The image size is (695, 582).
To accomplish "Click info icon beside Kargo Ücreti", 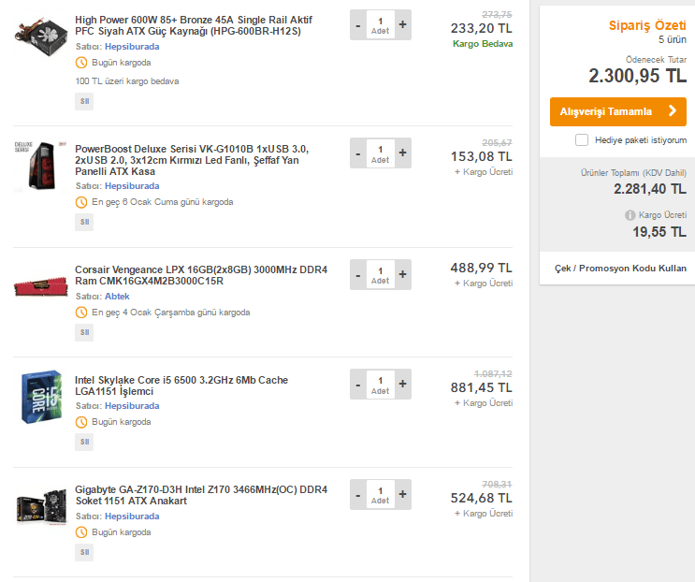I will tap(630, 215).
